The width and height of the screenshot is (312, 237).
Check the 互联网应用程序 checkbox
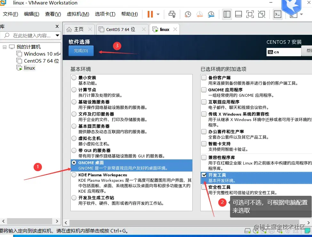[x=204, y=102]
